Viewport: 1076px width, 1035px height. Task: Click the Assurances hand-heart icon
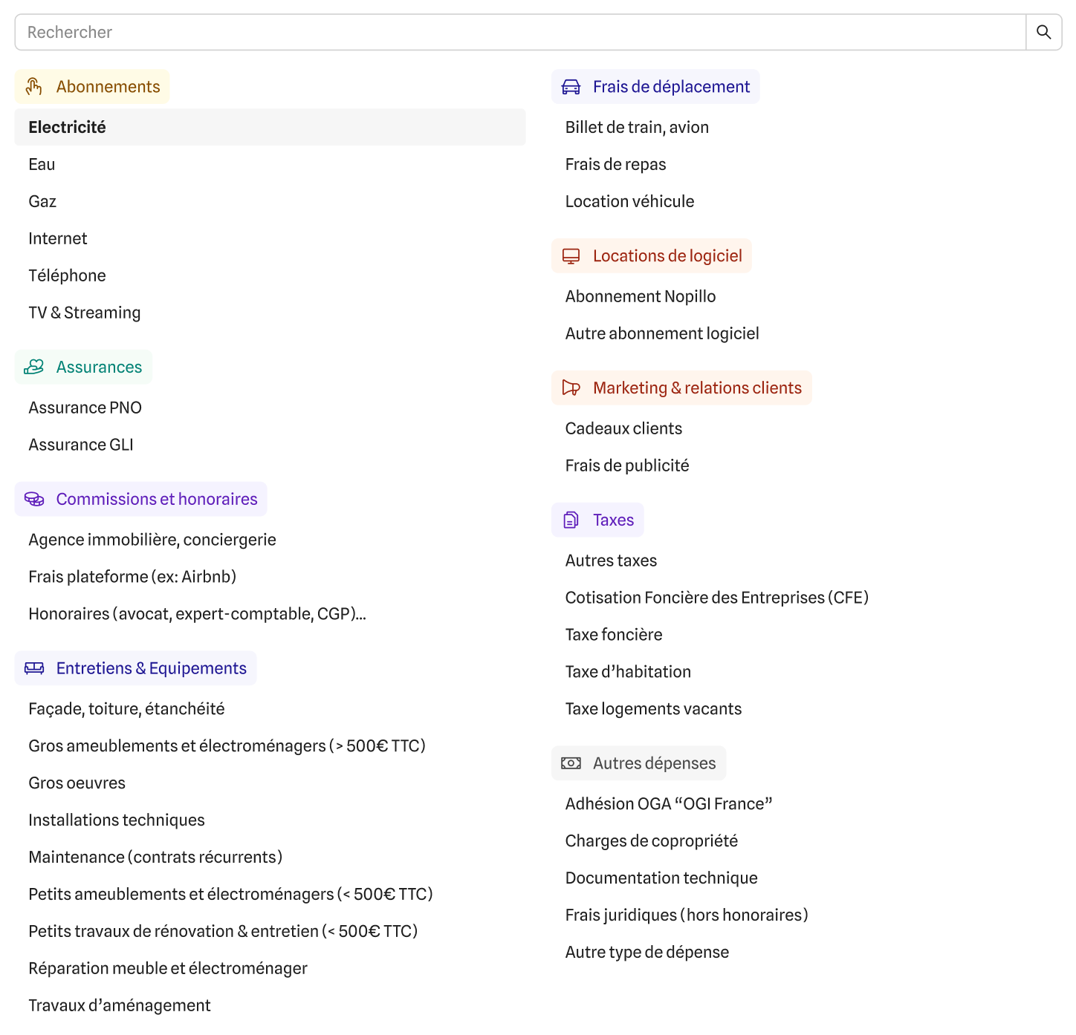click(34, 368)
